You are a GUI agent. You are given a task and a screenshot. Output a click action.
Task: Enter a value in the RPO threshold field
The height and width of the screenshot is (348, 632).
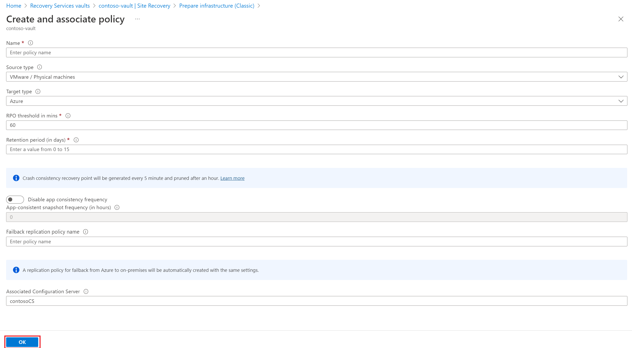(316, 125)
